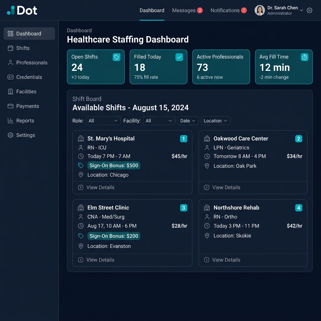The height and width of the screenshot is (321, 321).
Task: Open the Active Professionals stat card
Action: coord(221,67)
